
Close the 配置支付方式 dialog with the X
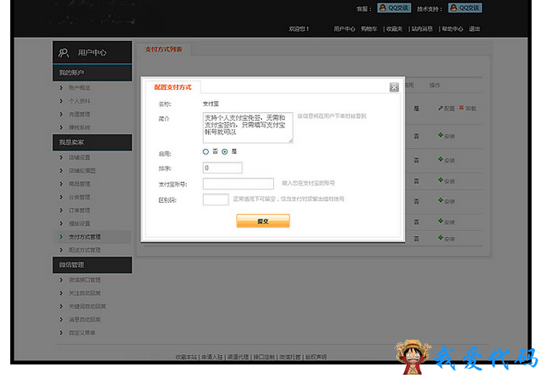tap(394, 87)
